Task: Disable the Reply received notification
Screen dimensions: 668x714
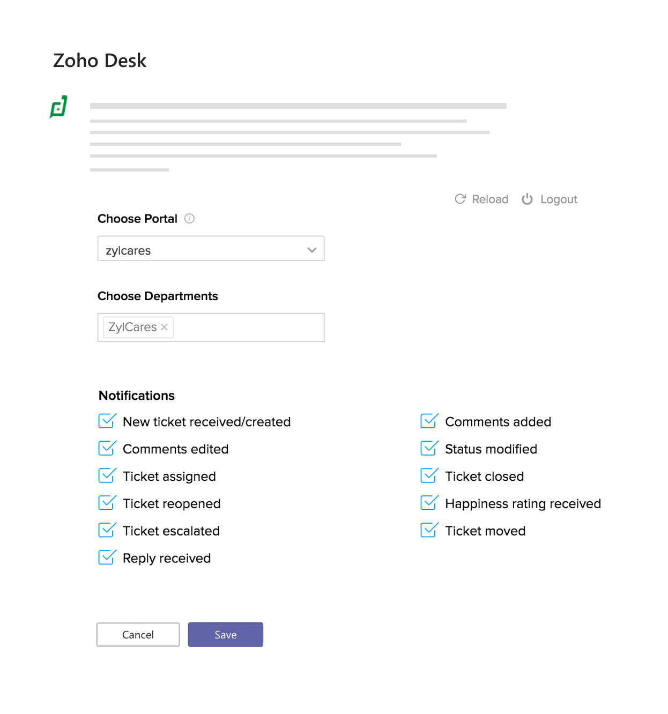Action: coord(107,557)
